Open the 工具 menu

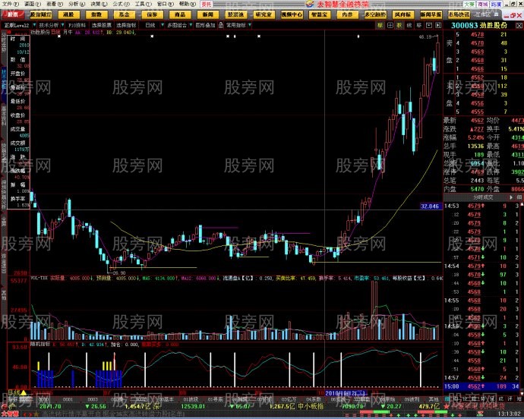pos(143,4)
